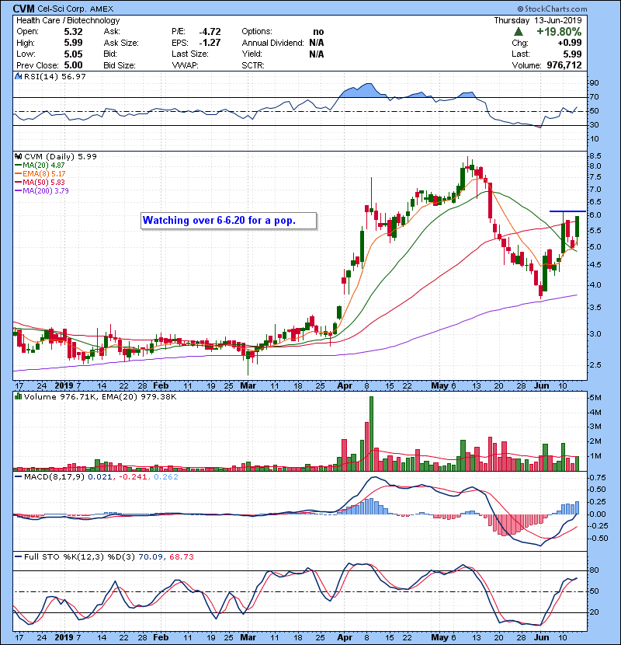The height and width of the screenshot is (645, 621).
Task: Click the RSI indicator icon beside RSI(14)
Action: 18,76
